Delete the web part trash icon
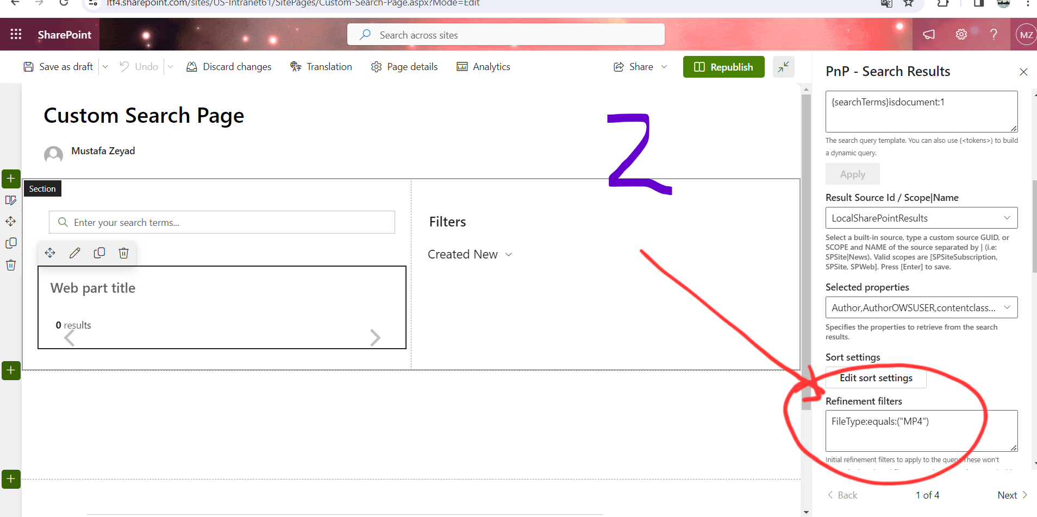The height and width of the screenshot is (517, 1037). (x=124, y=253)
